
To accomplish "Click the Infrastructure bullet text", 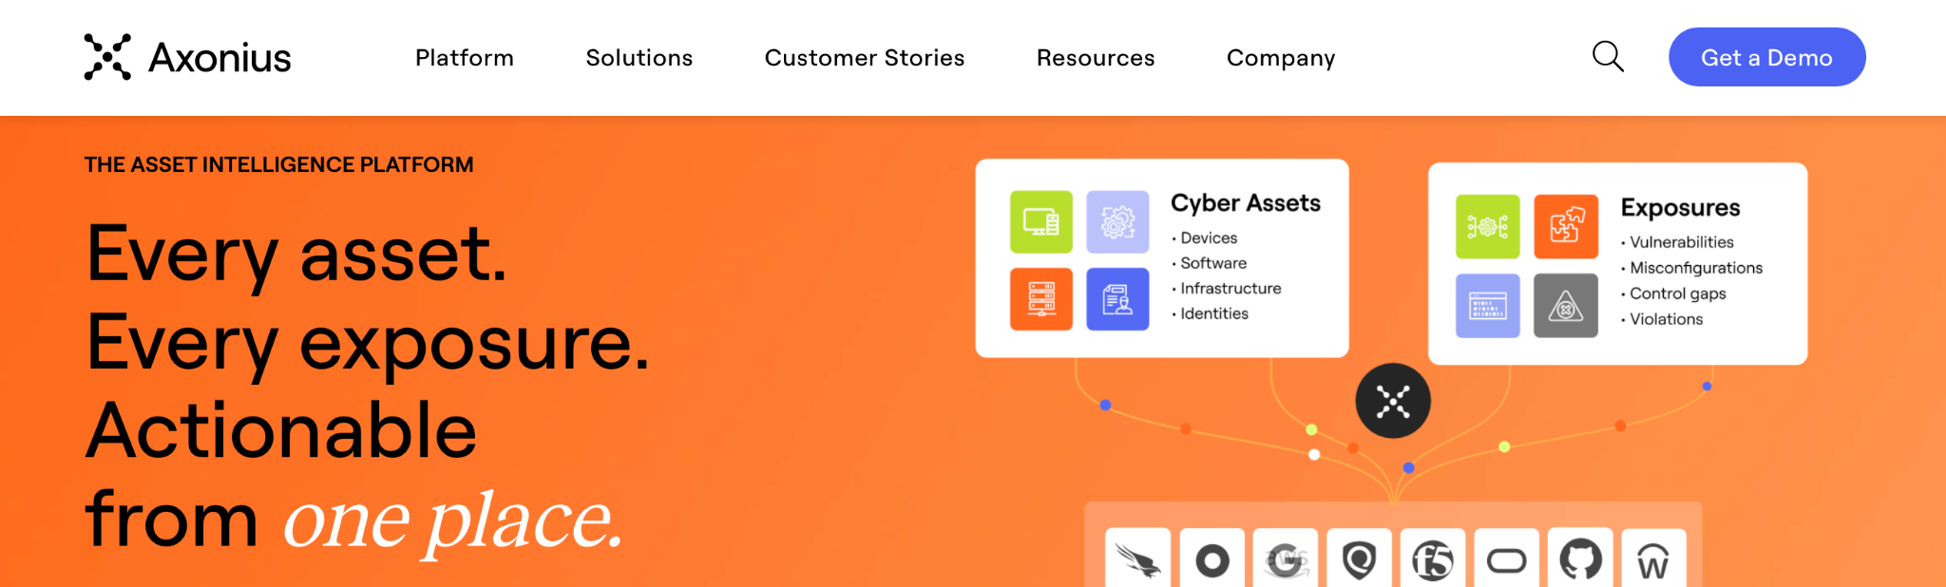I will click(x=1231, y=289).
